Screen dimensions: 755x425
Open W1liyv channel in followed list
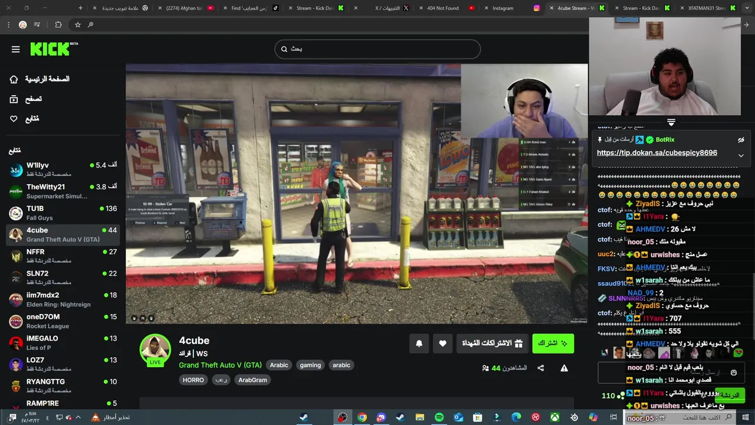coord(63,169)
